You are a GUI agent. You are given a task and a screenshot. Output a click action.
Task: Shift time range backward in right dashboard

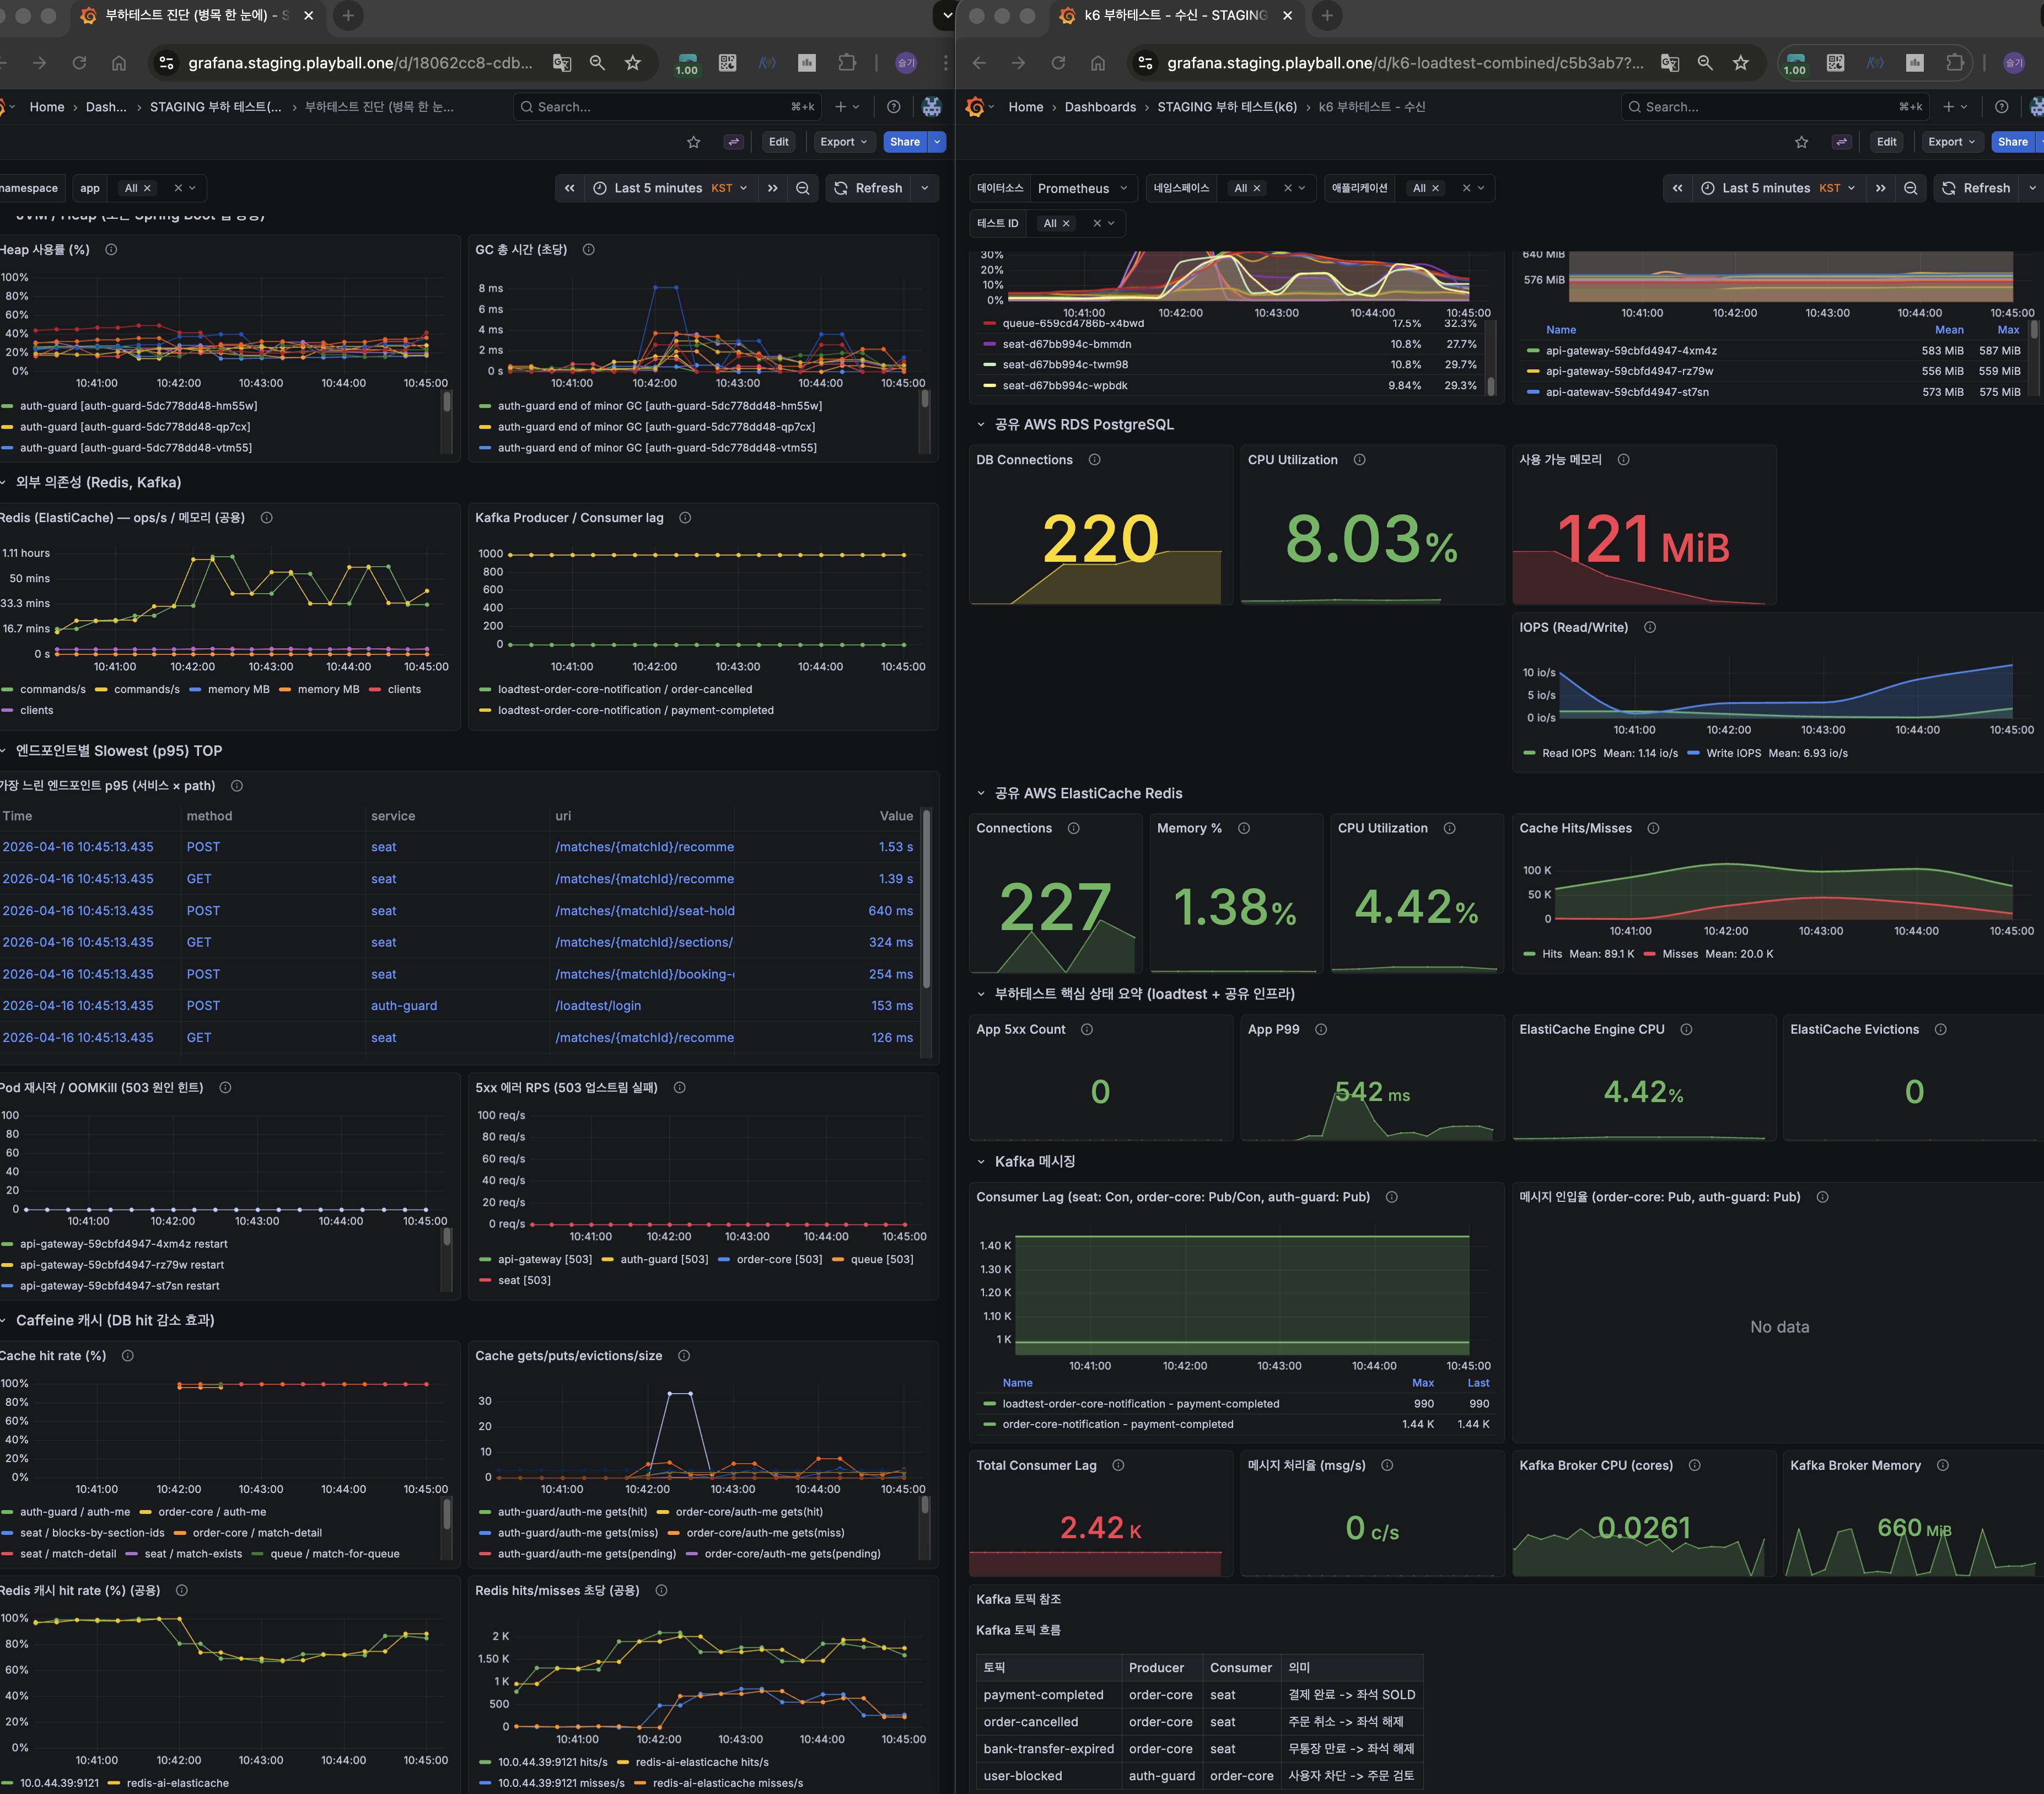[1677, 188]
